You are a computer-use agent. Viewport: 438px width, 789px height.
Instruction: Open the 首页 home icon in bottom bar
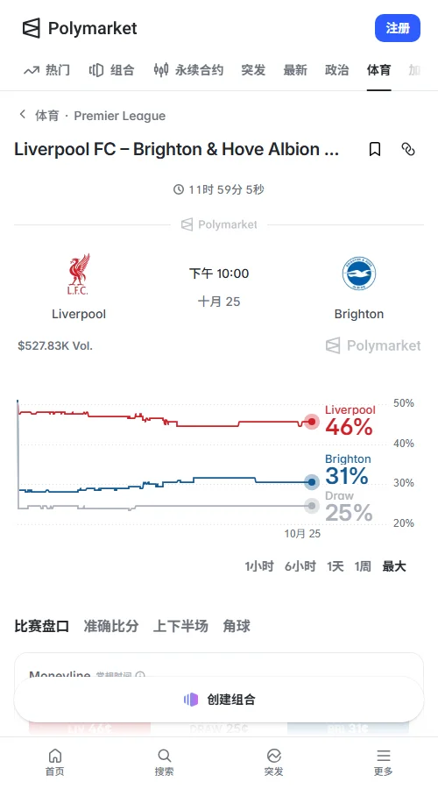[55, 756]
